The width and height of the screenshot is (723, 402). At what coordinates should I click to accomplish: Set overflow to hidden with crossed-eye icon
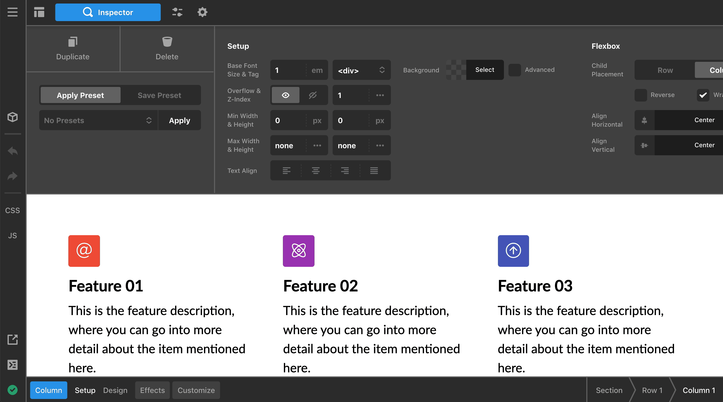click(x=313, y=95)
